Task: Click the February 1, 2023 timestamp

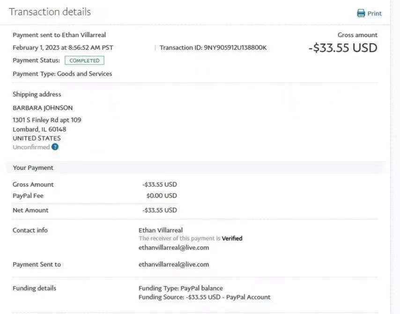Action: (63, 47)
